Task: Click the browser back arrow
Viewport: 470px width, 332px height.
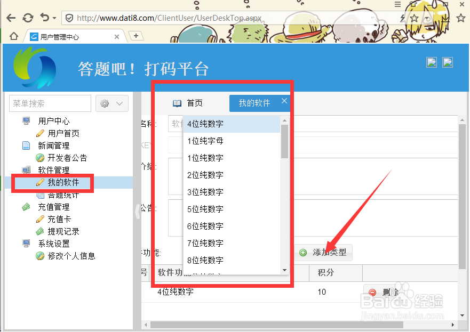Action: tap(11, 18)
